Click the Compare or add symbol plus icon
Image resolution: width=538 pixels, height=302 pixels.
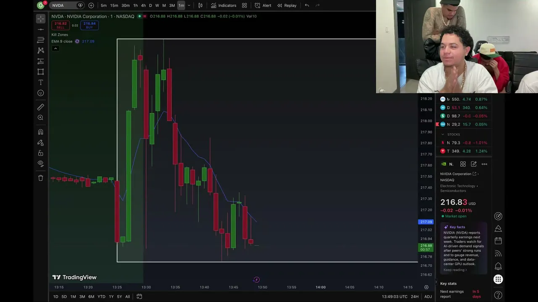91,5
